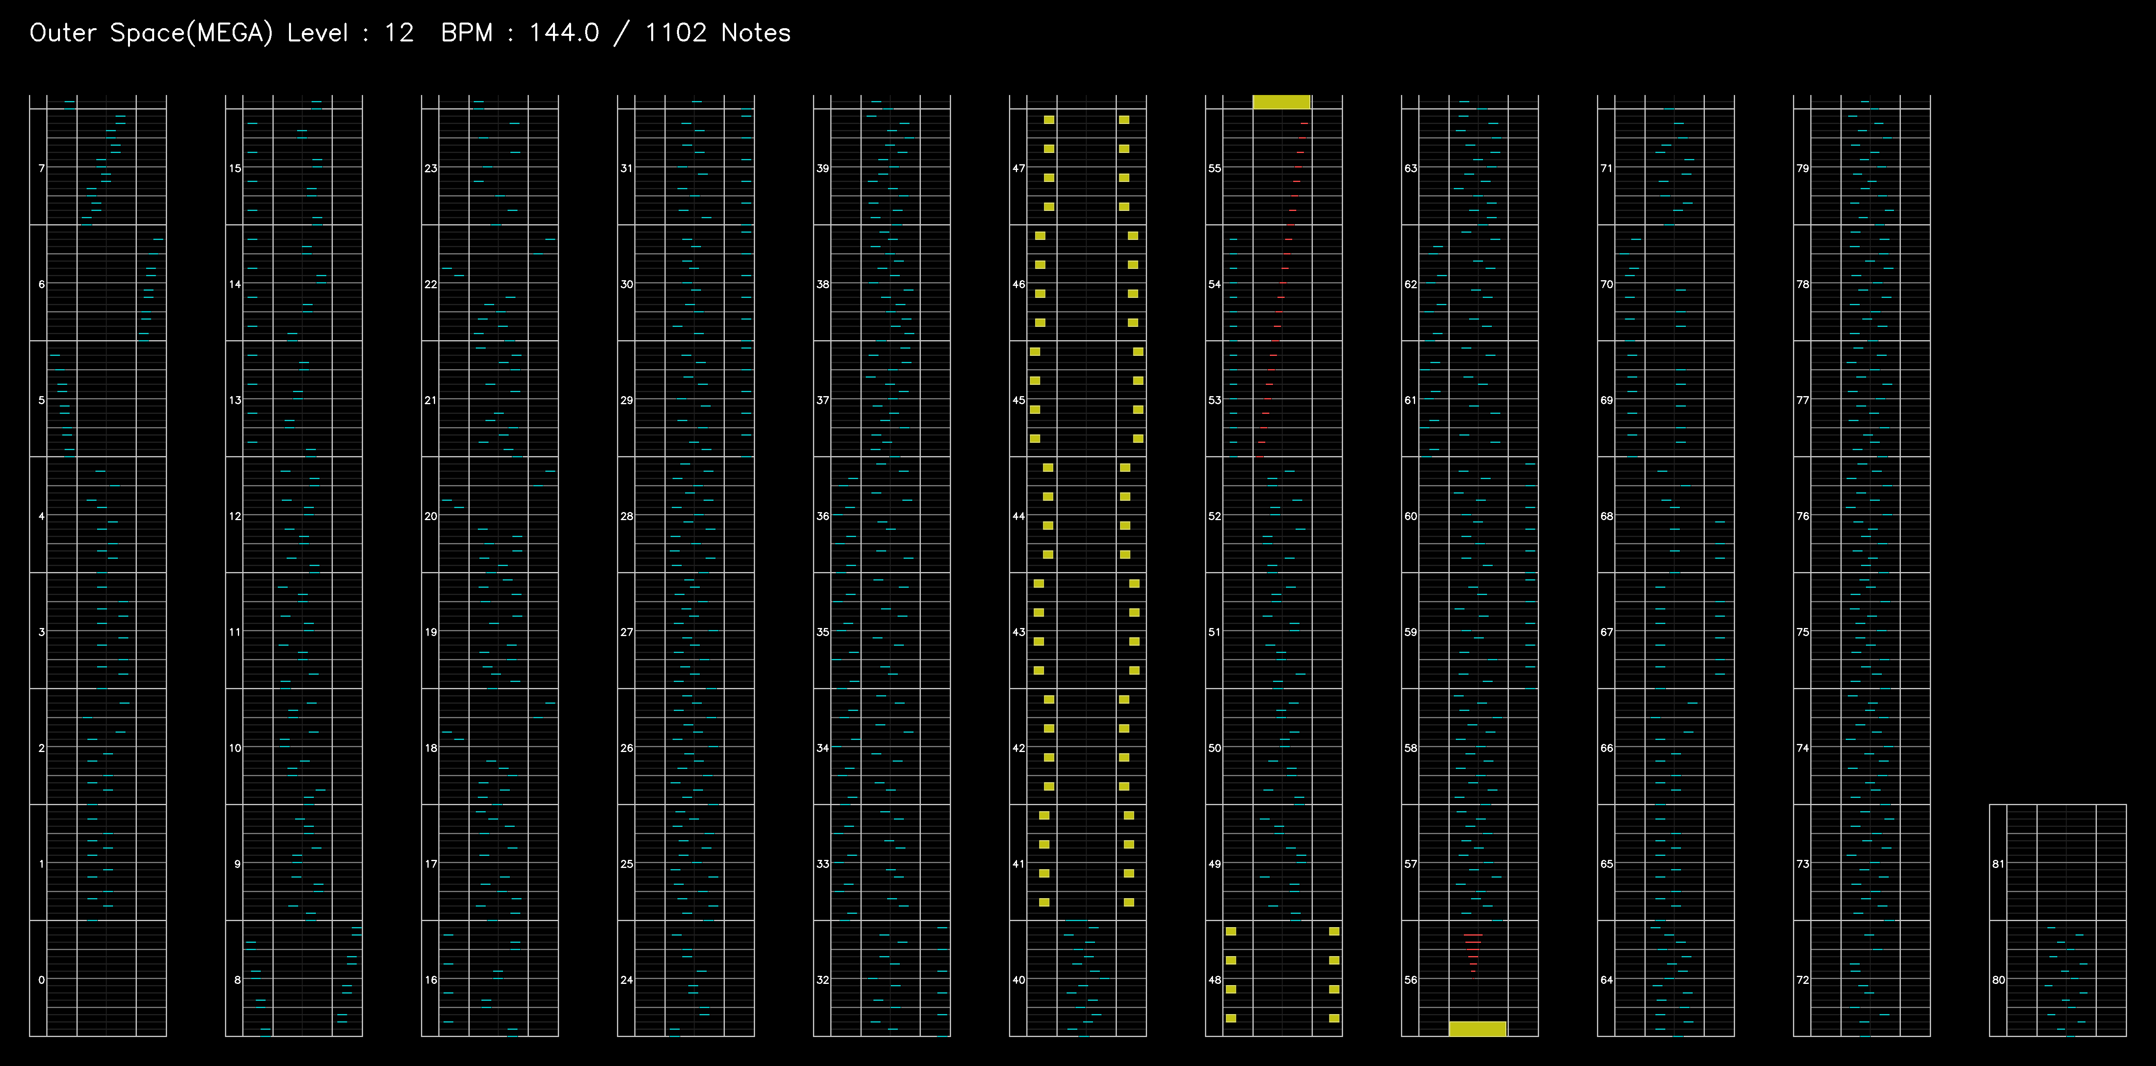Screen dimensions: 2156x1066
Task: Select measure label 2
Action: pos(42,748)
